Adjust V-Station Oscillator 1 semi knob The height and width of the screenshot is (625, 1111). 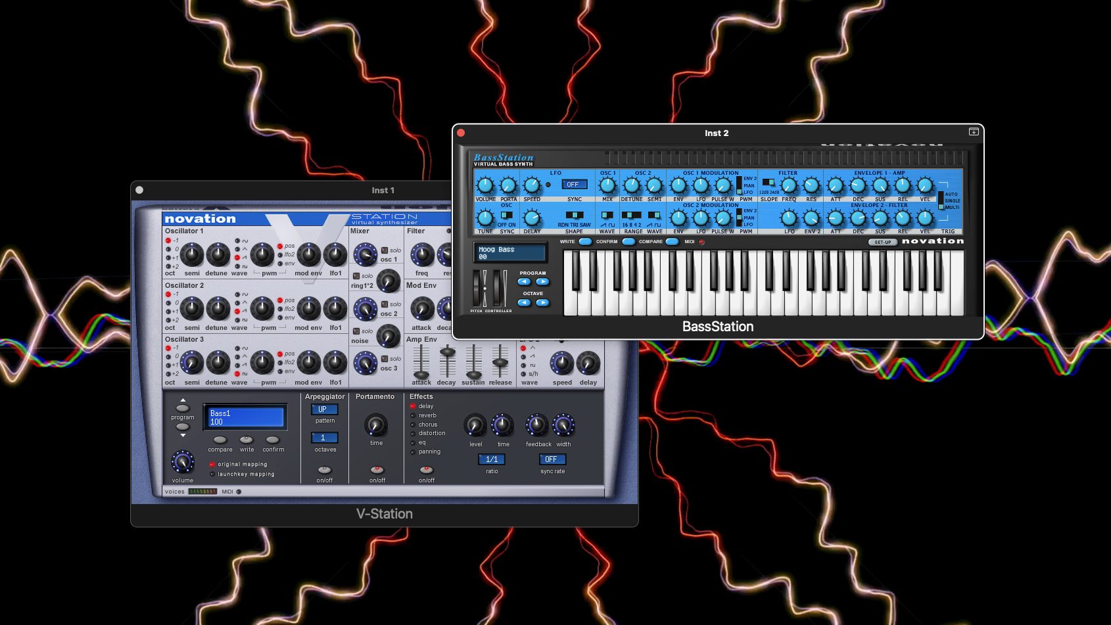point(192,254)
